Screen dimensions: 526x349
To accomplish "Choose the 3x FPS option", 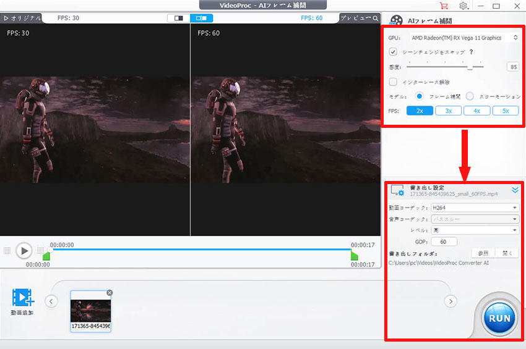I will [448, 111].
